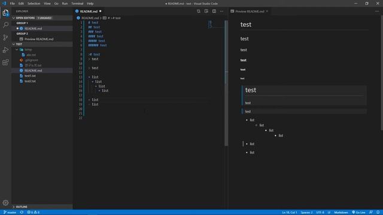The image size is (383, 215).
Task: Click the GROUP 1 label in Open Editors
Action: 22,23
